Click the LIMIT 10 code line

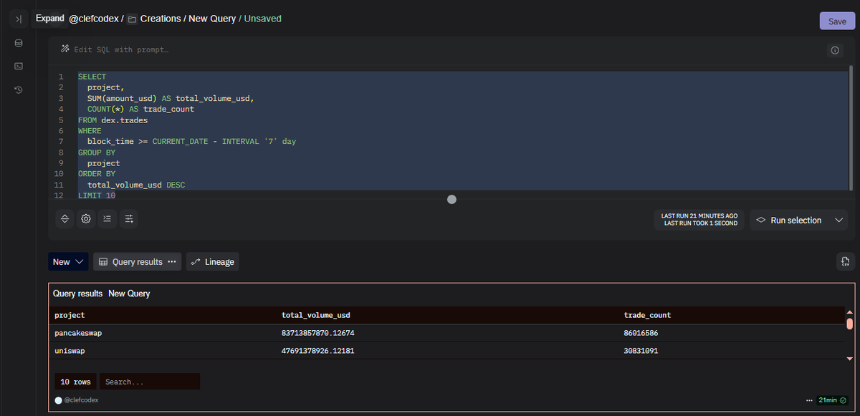tap(97, 195)
